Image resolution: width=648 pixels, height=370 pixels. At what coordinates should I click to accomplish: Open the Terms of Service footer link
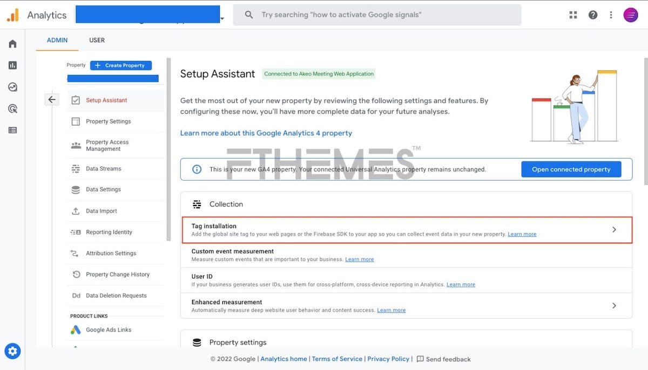tap(337, 359)
